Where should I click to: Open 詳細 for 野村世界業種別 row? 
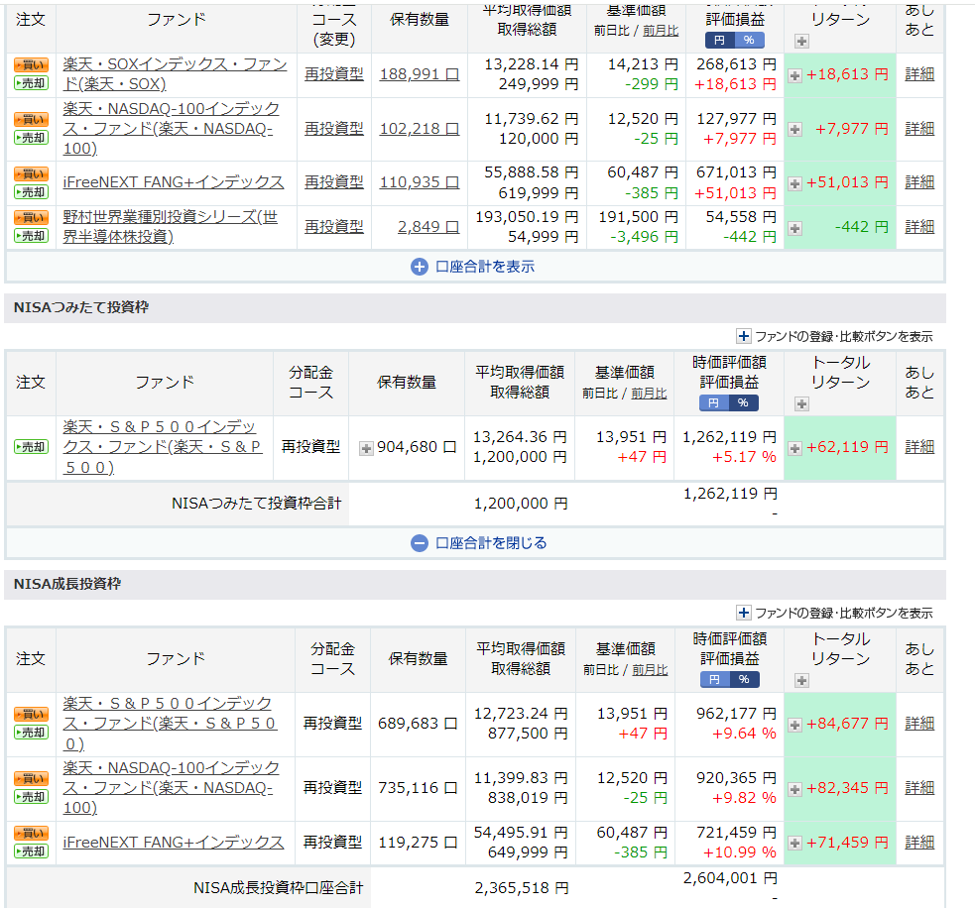[919, 227]
